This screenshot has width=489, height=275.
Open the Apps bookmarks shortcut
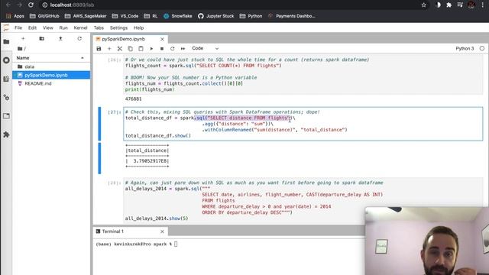point(15,16)
